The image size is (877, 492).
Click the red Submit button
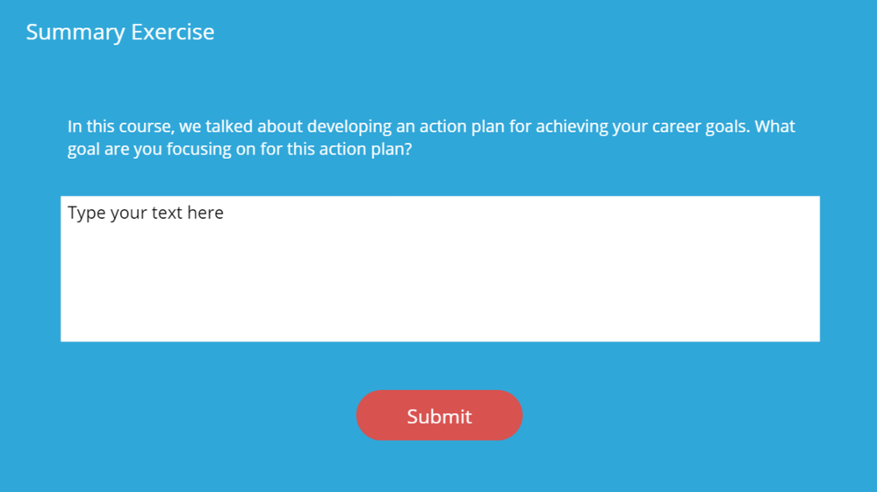[439, 416]
